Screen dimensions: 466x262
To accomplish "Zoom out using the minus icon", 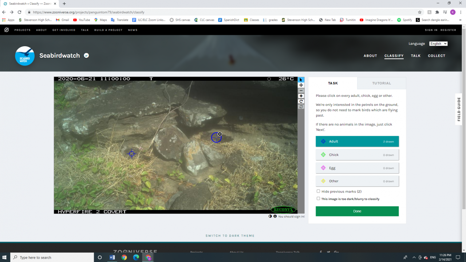I will [301, 91].
